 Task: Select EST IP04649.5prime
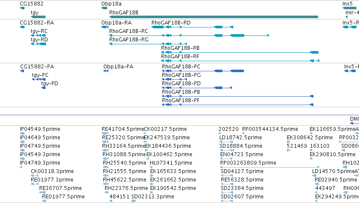40,138
